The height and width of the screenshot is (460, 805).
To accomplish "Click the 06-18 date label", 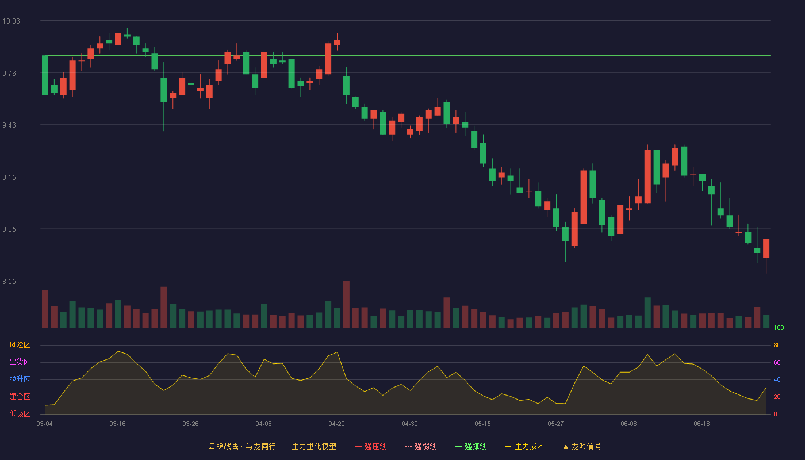I will coord(701,424).
